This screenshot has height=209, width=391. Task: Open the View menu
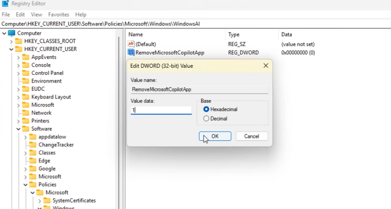click(36, 15)
